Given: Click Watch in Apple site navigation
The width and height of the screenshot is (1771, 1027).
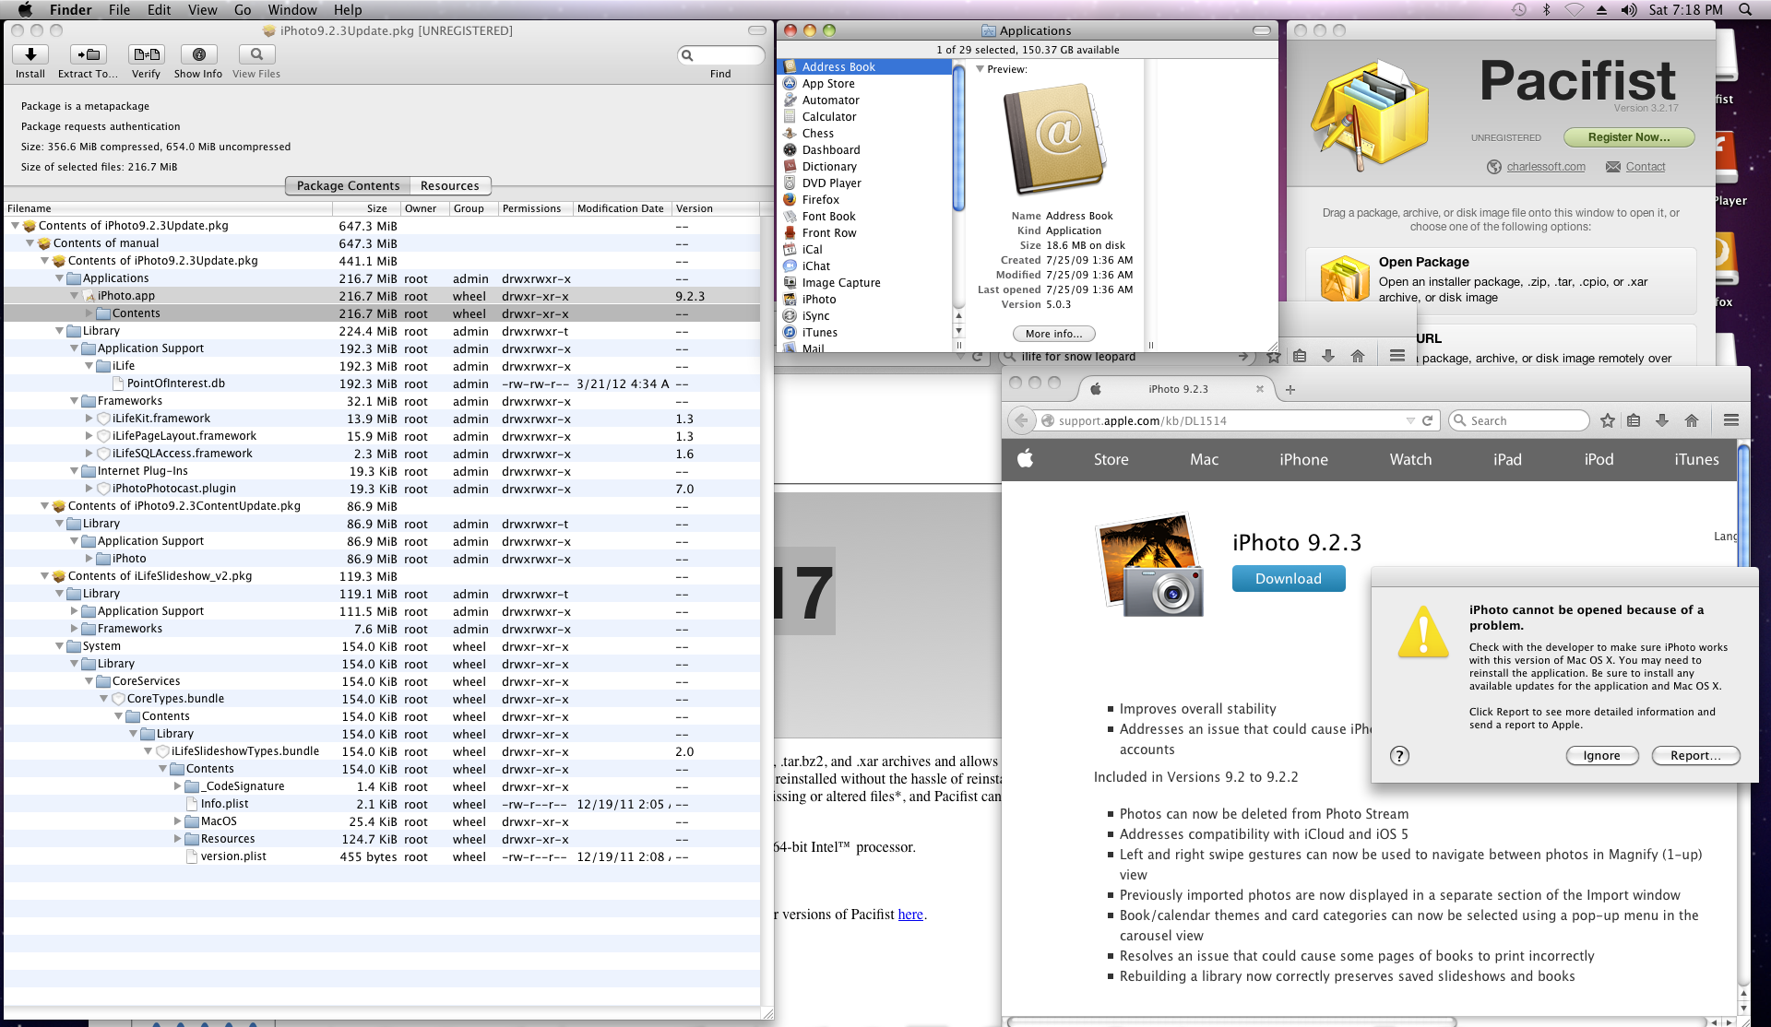Looking at the screenshot, I should pos(1410,459).
